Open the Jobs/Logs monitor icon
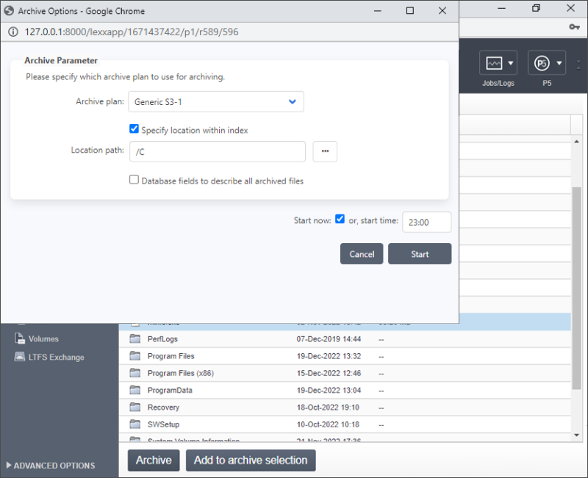Screen dimensions: 588x478 493,63
